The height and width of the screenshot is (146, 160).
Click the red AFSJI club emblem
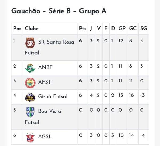(x=30, y=83)
